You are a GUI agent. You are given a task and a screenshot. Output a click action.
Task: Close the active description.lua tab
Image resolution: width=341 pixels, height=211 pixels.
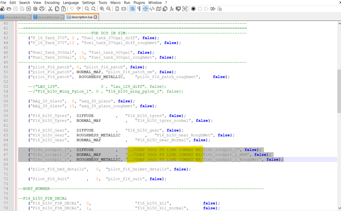coord(95,17)
